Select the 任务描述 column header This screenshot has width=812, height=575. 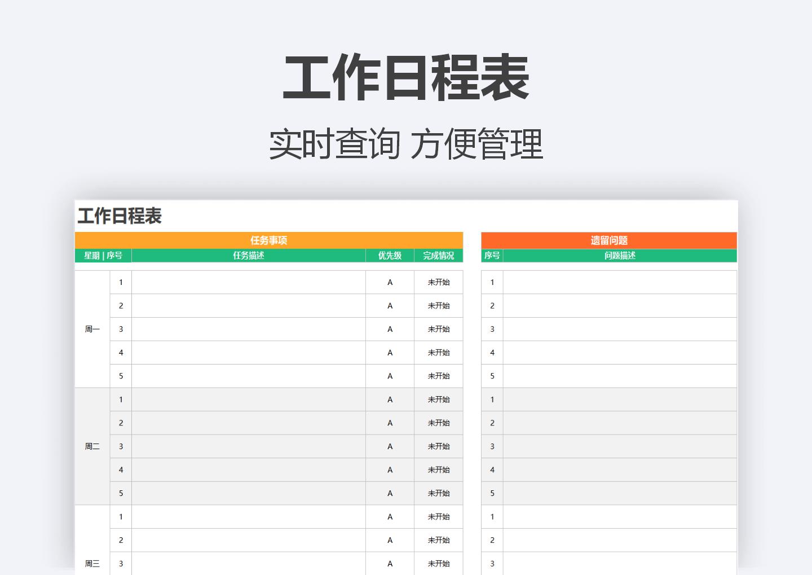[248, 256]
